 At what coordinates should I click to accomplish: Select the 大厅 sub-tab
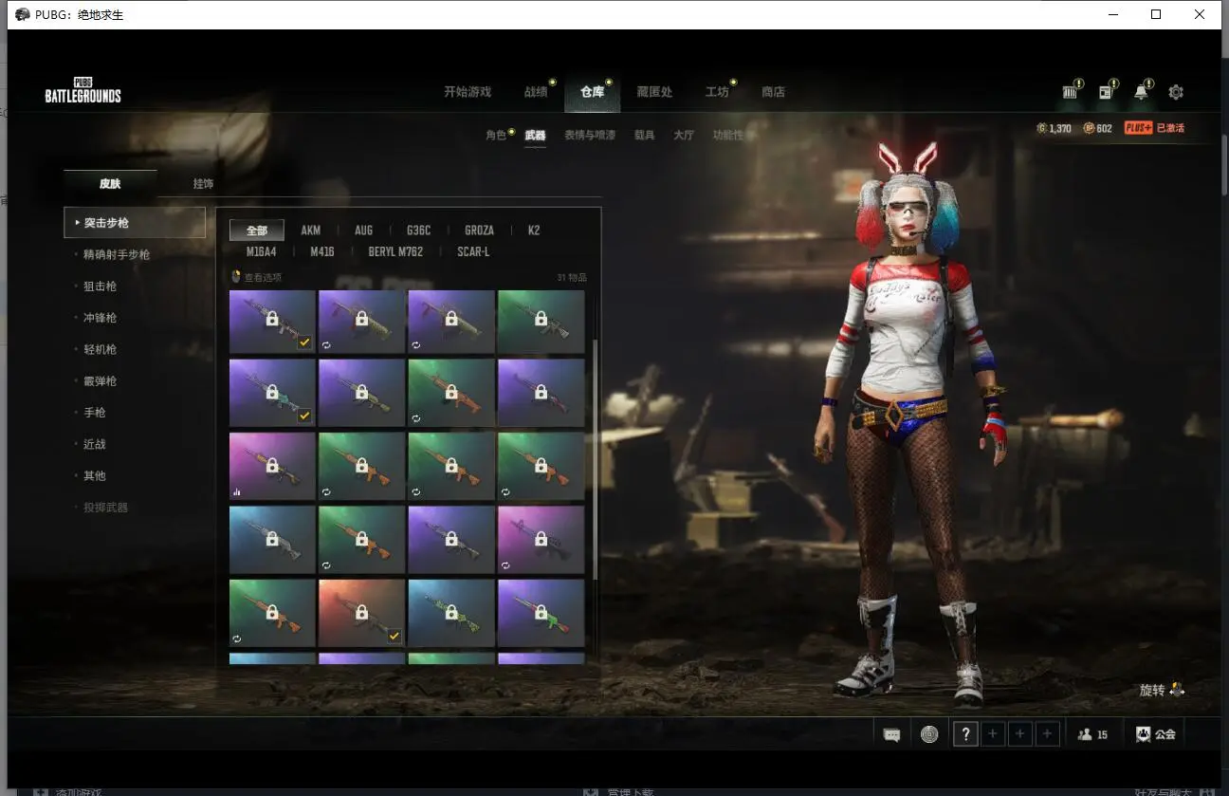pos(684,135)
